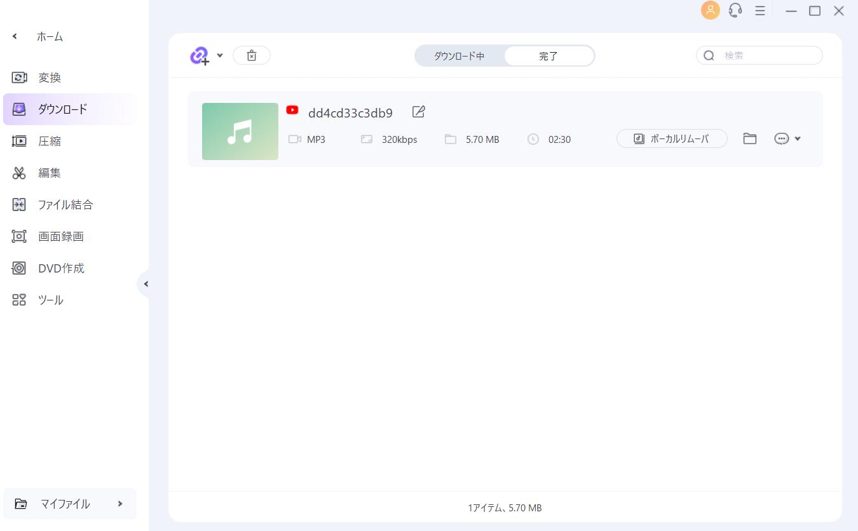Click the music thumbnail of dd4cd33c3db9
Image resolution: width=858 pixels, height=531 pixels.
pos(240,131)
